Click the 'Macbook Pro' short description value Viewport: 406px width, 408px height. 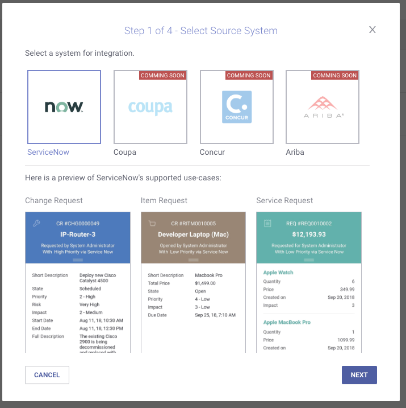point(209,275)
